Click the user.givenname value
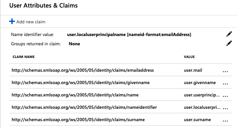 pos(200,83)
